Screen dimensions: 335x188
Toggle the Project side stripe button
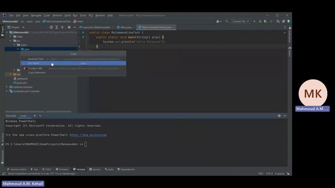pyautogui.click(x=3, y=31)
